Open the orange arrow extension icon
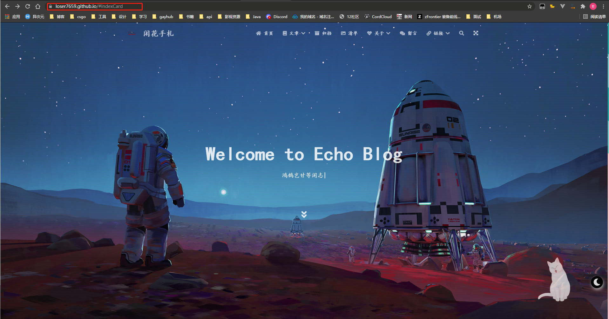The height and width of the screenshot is (319, 609). click(x=573, y=7)
